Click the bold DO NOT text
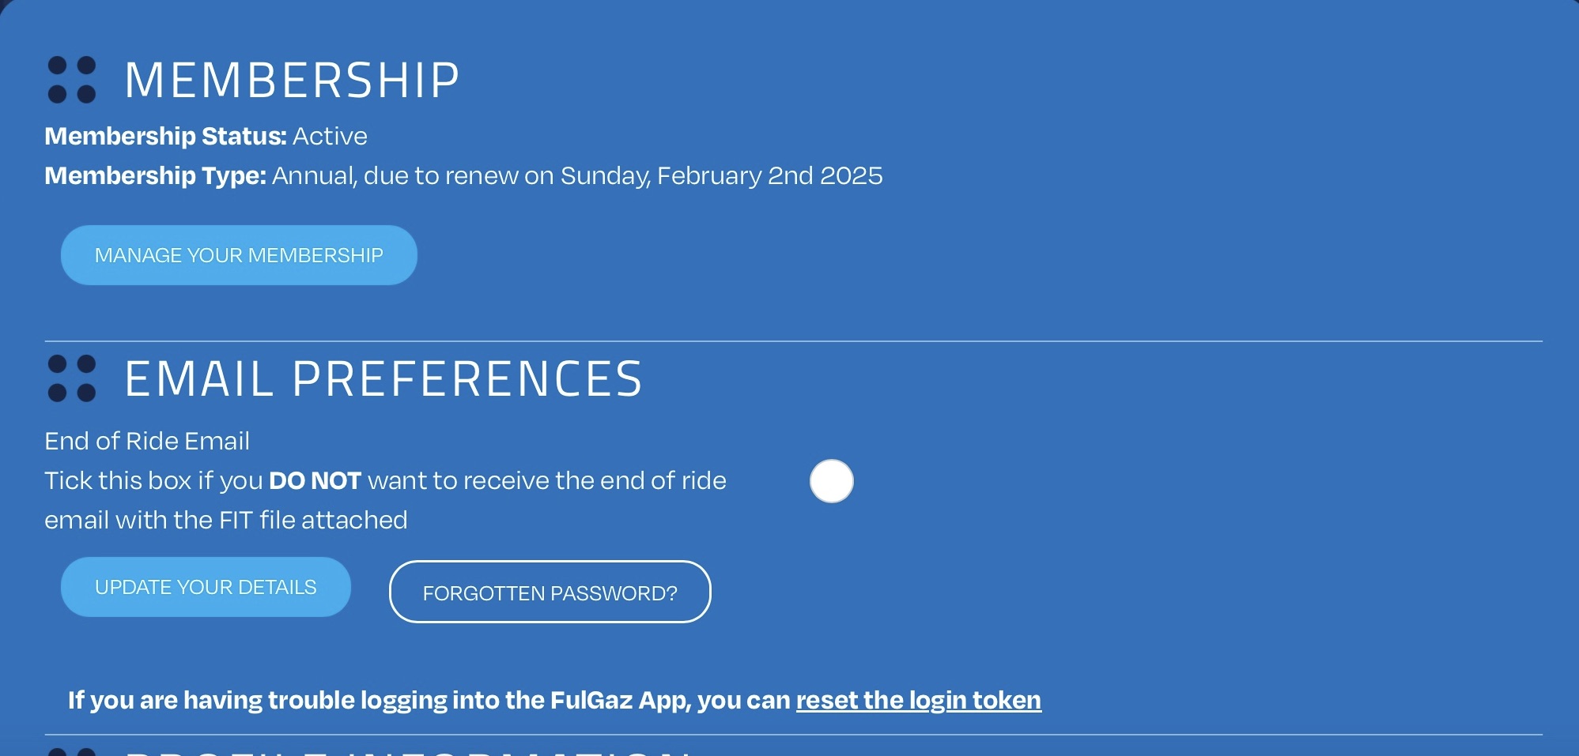Viewport: 1579px width, 756px height. tap(315, 480)
